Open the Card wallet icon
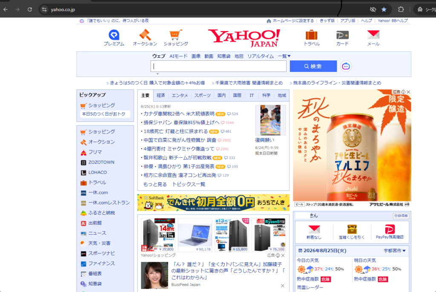 tap(342, 35)
